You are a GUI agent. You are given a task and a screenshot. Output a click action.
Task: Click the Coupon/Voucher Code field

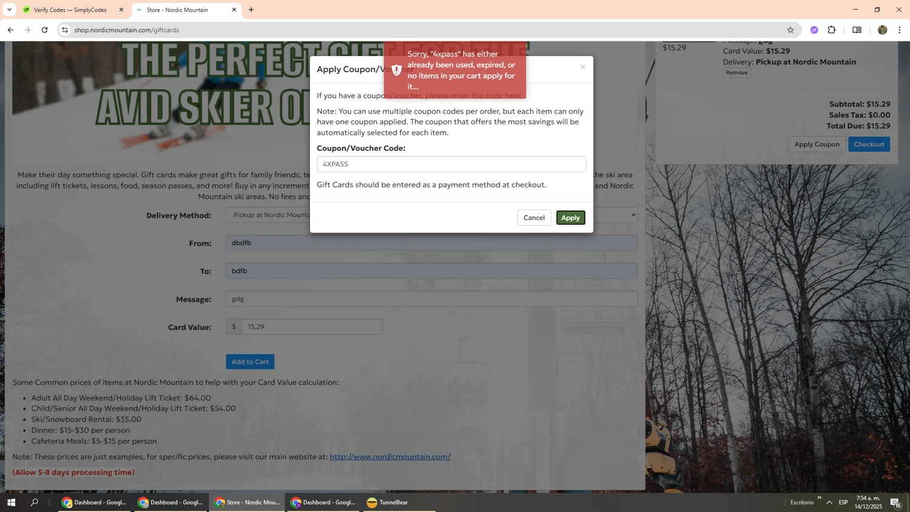[451, 164]
